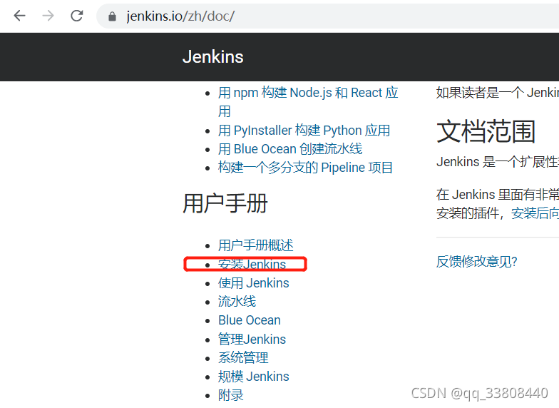
Task: Select the paragraph starting '如果读者是一个'
Action: coord(498,93)
